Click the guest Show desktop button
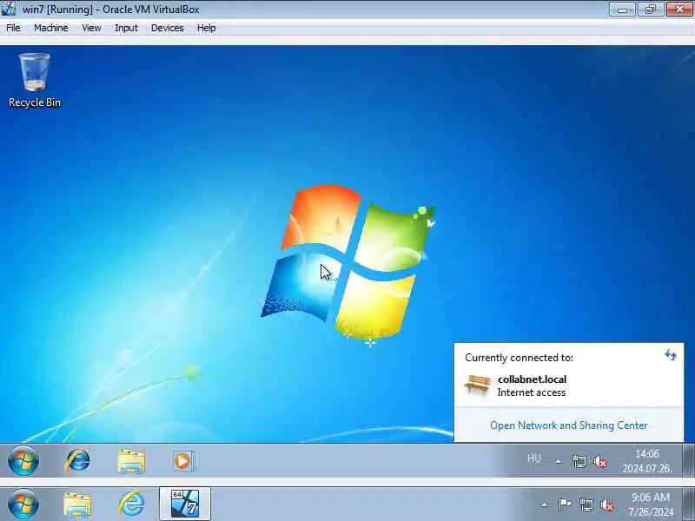This screenshot has height=521, width=695. (689, 461)
